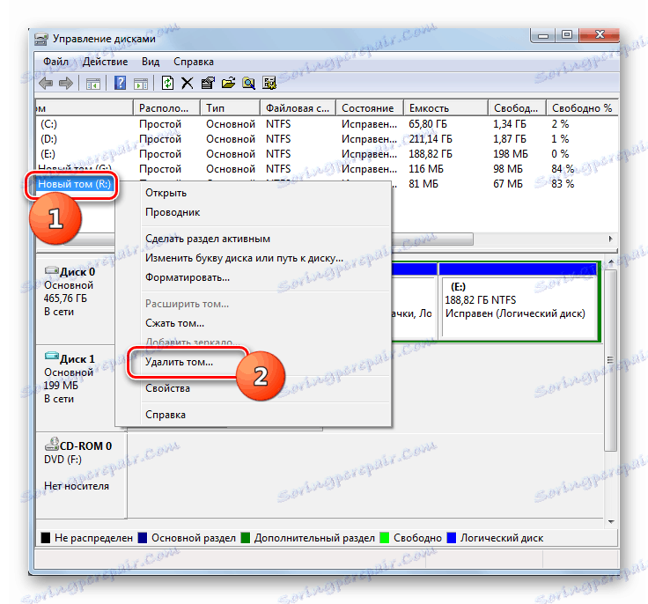Click the 211,14 ГБ capacity cell
The height and width of the screenshot is (604, 648).
pos(431,139)
